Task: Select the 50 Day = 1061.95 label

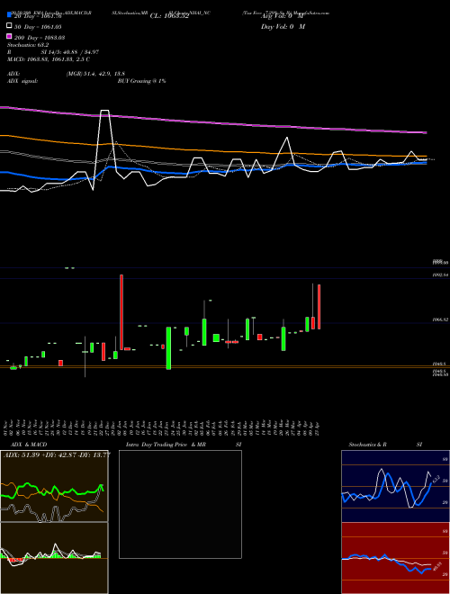Action: pos(38,26)
